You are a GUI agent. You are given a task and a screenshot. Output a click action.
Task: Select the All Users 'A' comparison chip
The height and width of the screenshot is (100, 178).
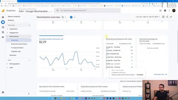71,17
